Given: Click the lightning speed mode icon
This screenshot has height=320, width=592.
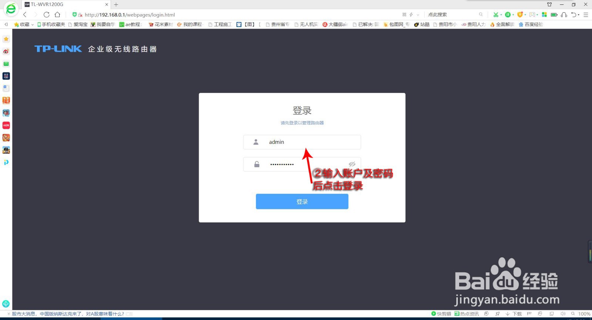Looking at the screenshot, I should coord(411,15).
